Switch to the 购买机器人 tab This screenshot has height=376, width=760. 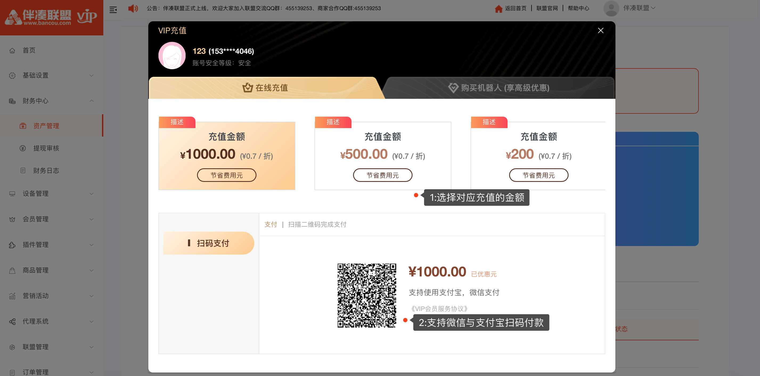click(499, 88)
